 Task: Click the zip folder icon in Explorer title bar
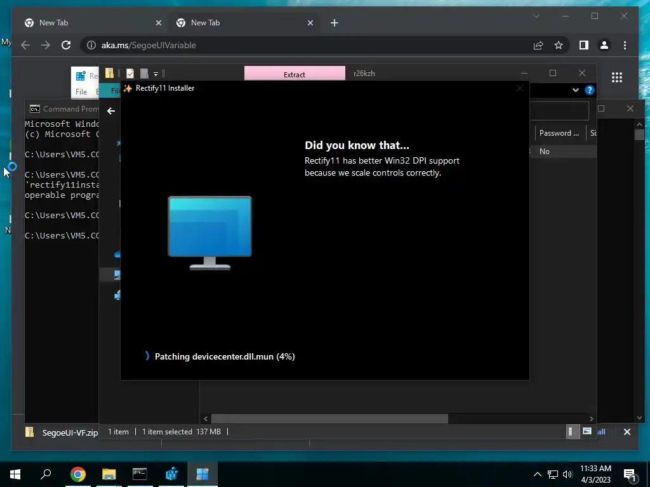tap(109, 74)
